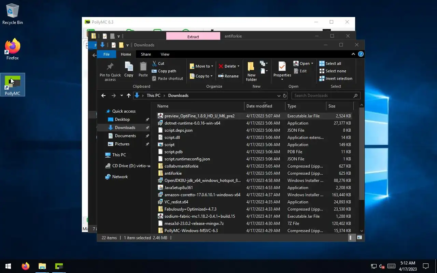Open Firefox desktop shortcut

(13, 49)
